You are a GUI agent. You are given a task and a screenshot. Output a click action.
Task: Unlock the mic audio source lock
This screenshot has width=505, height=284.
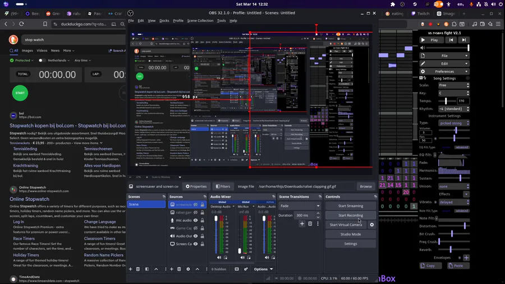tap(202, 220)
